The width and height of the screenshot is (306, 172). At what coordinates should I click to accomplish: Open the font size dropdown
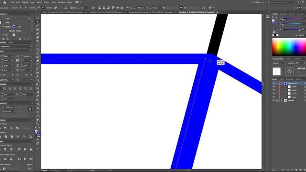(x=12, y=56)
